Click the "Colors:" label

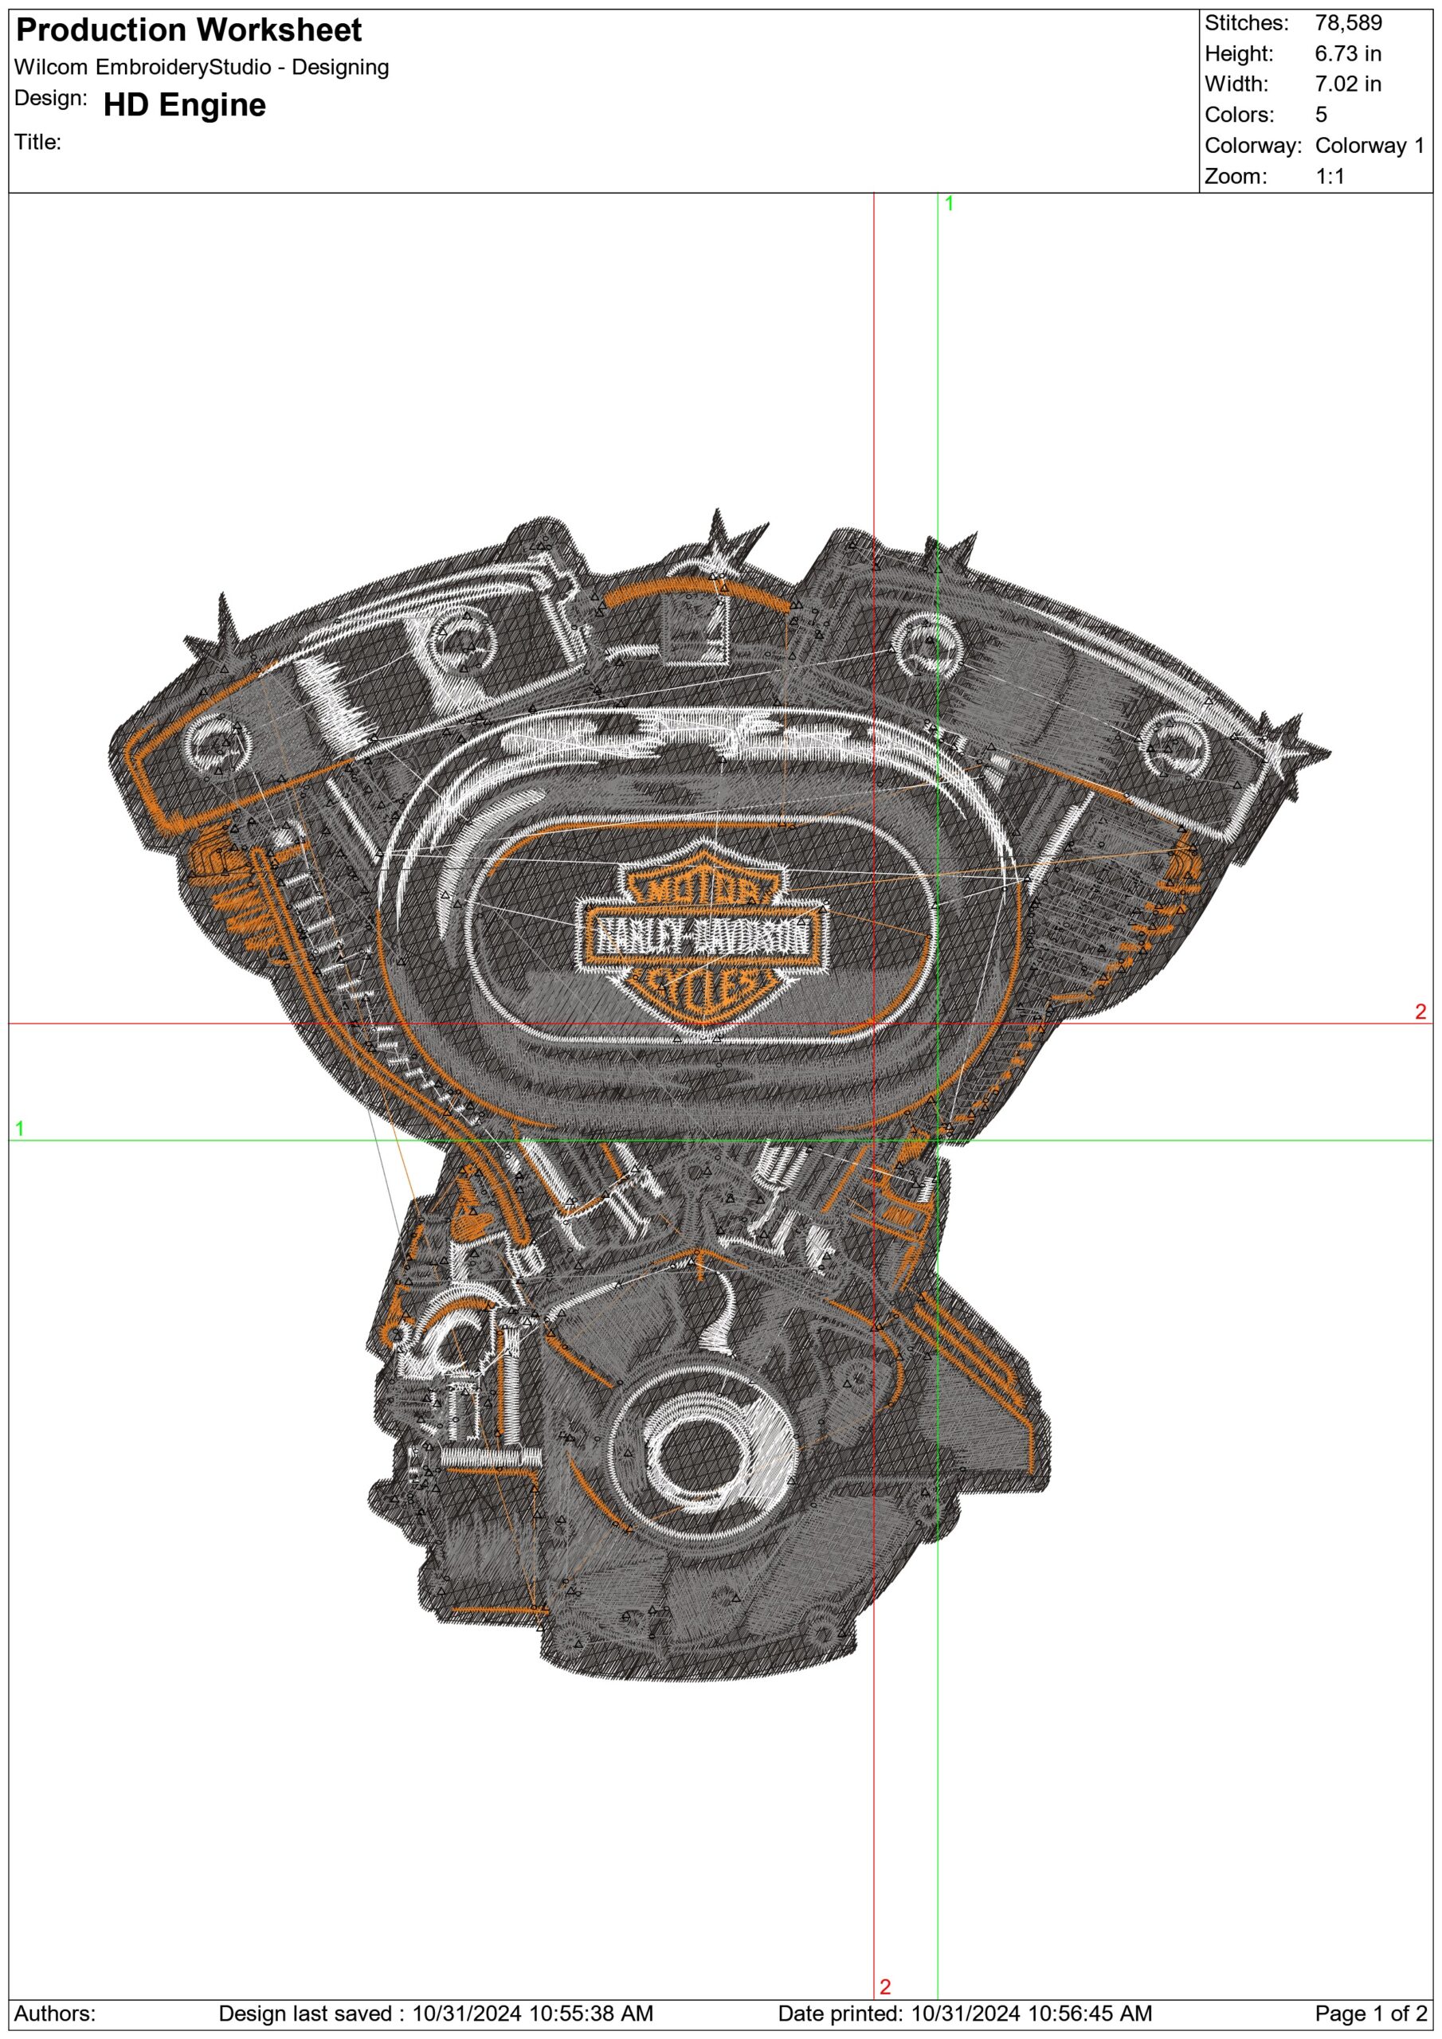click(x=1240, y=115)
